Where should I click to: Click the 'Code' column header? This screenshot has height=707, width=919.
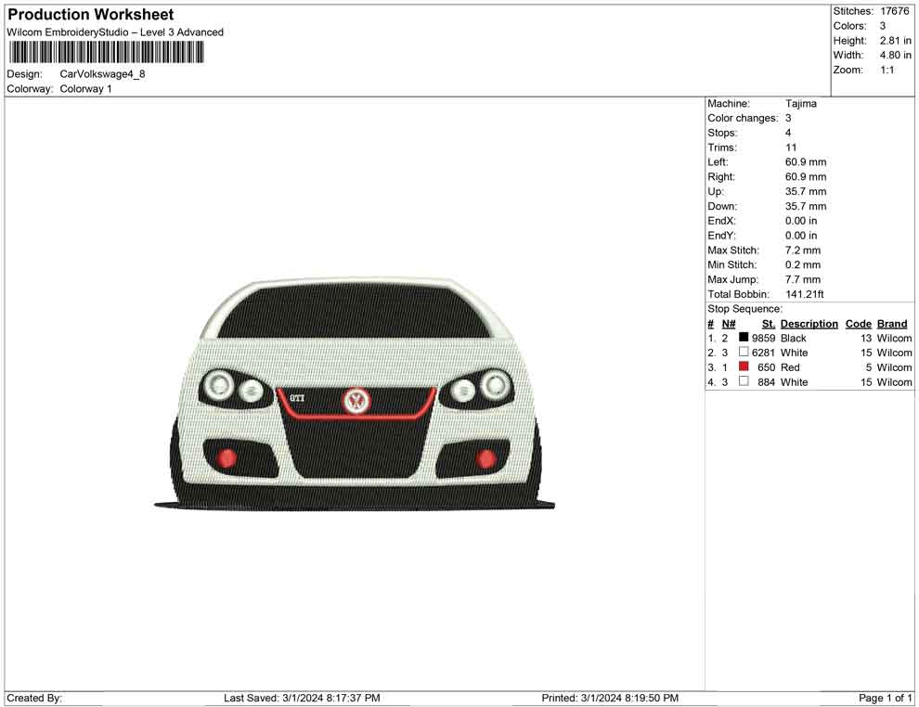[859, 324]
